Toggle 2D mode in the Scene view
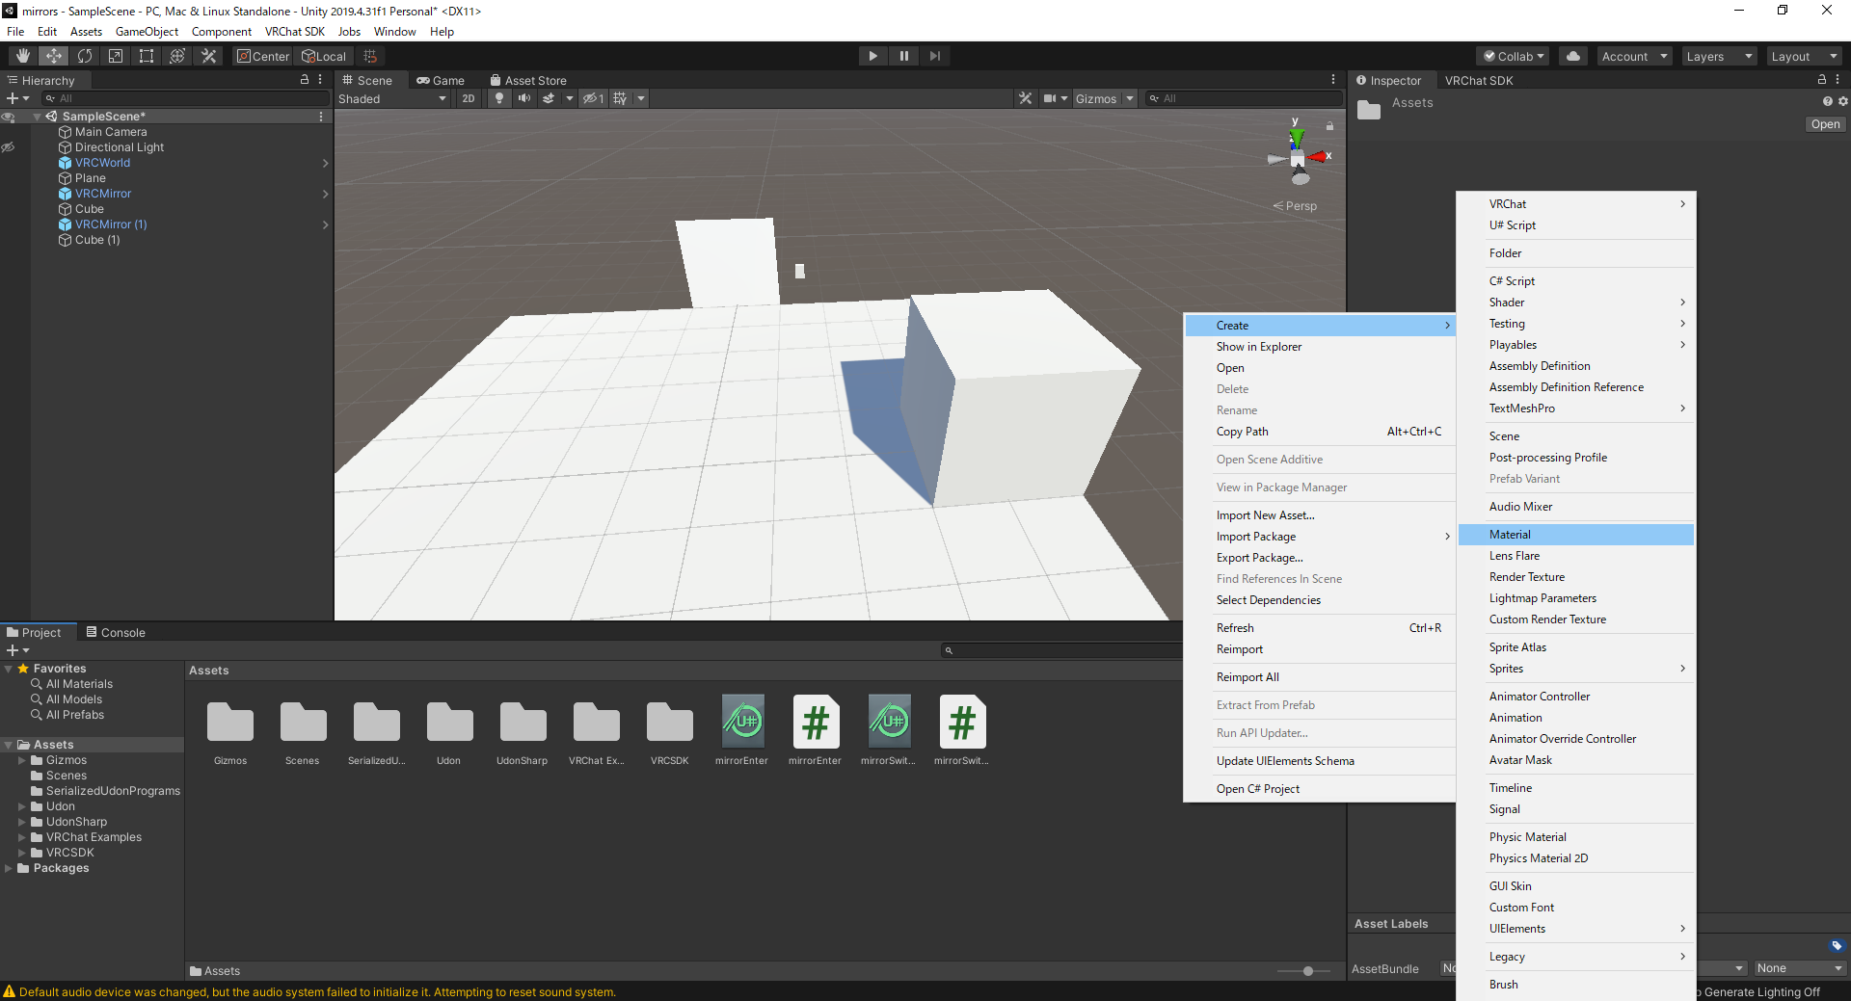This screenshot has height=1001, width=1851. (469, 98)
